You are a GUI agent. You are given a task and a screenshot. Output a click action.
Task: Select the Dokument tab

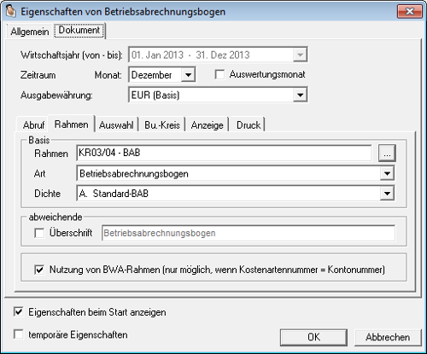[x=79, y=30]
